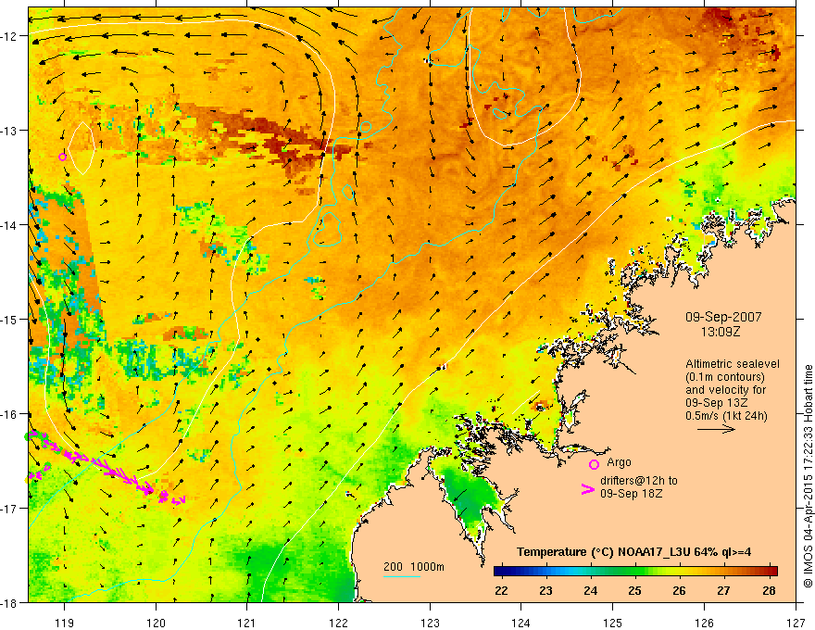
Task: Click the magenta Argo circle legend symbol
Action: point(594,464)
